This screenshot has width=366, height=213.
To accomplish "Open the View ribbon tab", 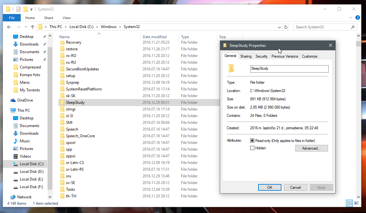I will pos(66,18).
